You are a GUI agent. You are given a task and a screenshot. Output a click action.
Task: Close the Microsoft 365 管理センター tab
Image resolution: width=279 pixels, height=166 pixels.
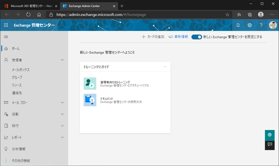pos(56,6)
